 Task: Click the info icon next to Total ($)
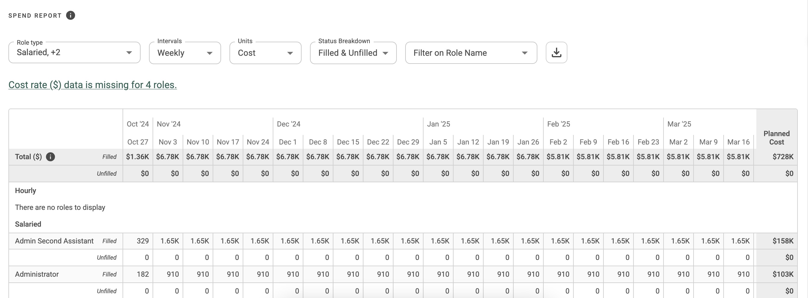click(51, 157)
